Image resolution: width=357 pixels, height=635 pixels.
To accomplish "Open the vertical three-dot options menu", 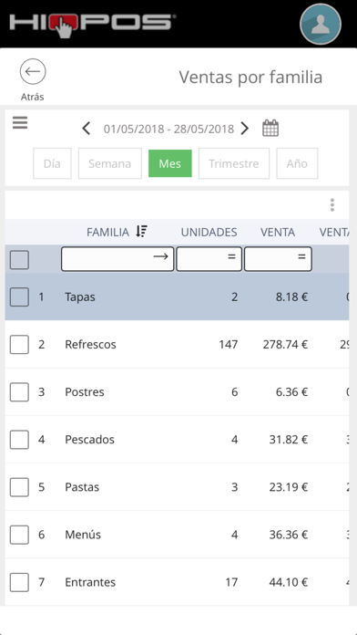I will pos(331,205).
